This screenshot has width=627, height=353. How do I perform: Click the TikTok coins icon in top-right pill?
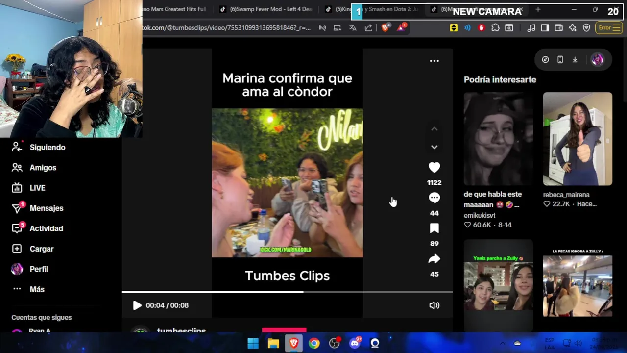(x=545, y=60)
